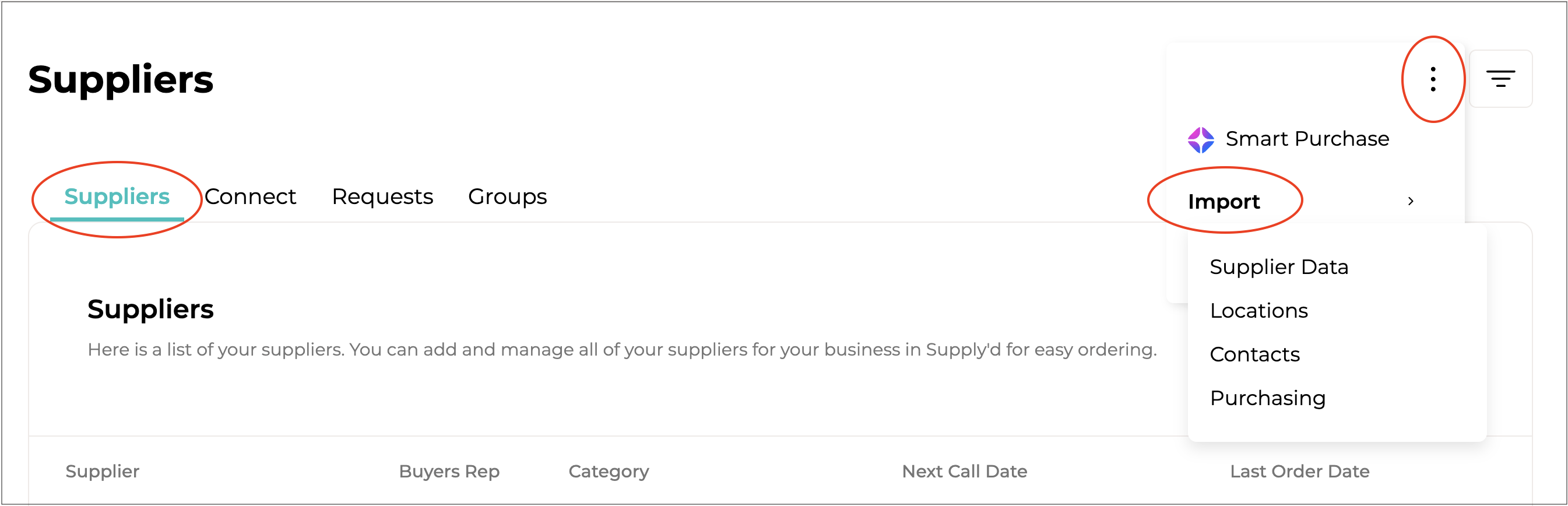Click the Smart Purchase sparkle icon
This screenshot has height=506, width=1568.
point(1200,139)
